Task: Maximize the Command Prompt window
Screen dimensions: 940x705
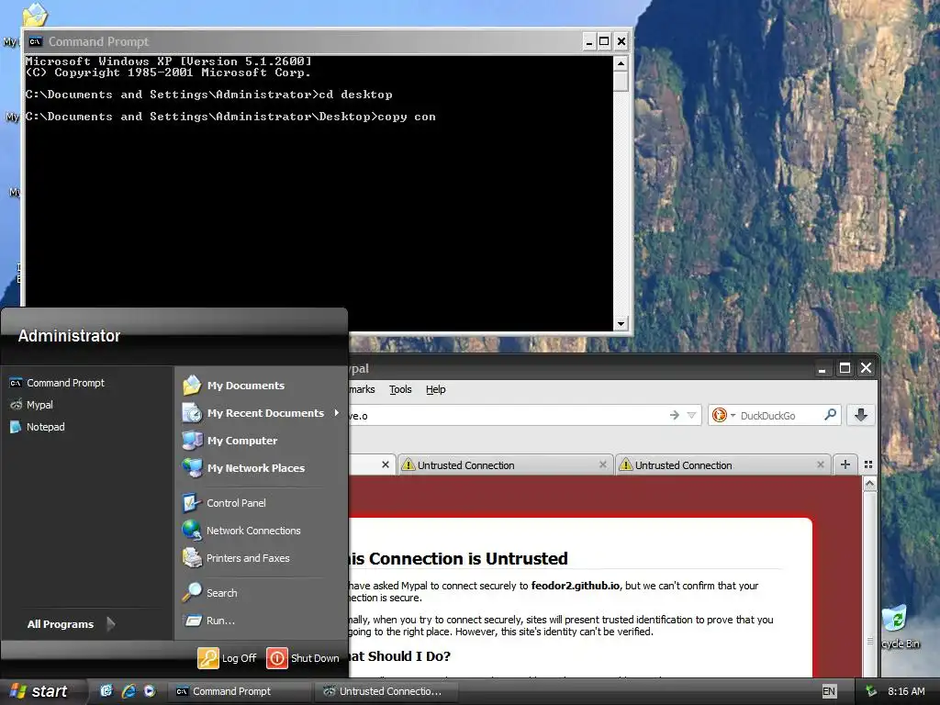Action: [x=604, y=41]
